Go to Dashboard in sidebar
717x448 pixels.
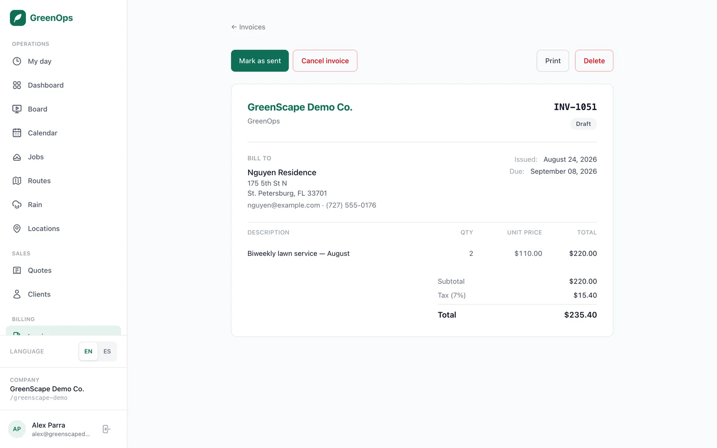coord(64,85)
